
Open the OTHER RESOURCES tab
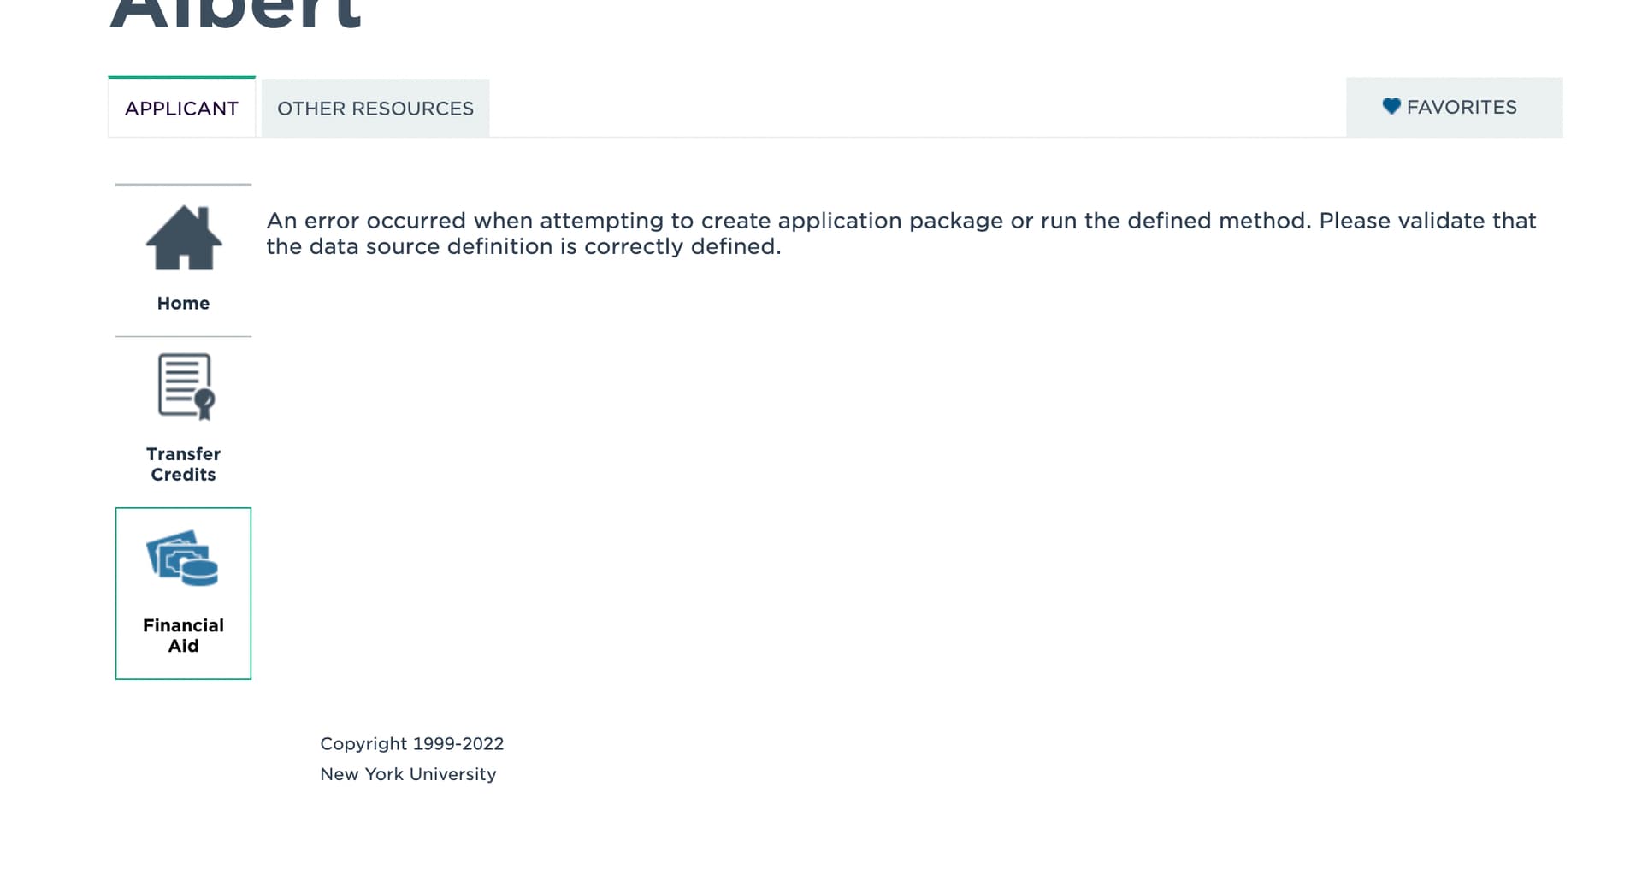375,109
